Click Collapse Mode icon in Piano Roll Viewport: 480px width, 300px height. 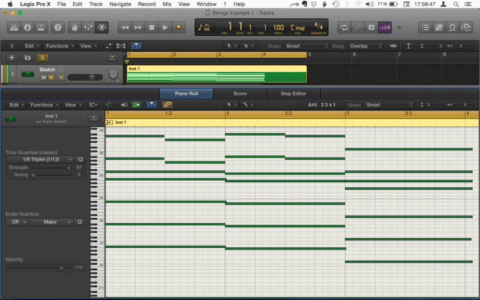[x=93, y=105]
